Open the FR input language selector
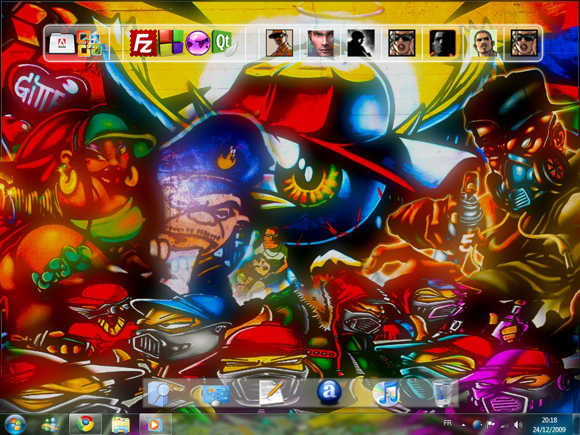 tap(447, 423)
